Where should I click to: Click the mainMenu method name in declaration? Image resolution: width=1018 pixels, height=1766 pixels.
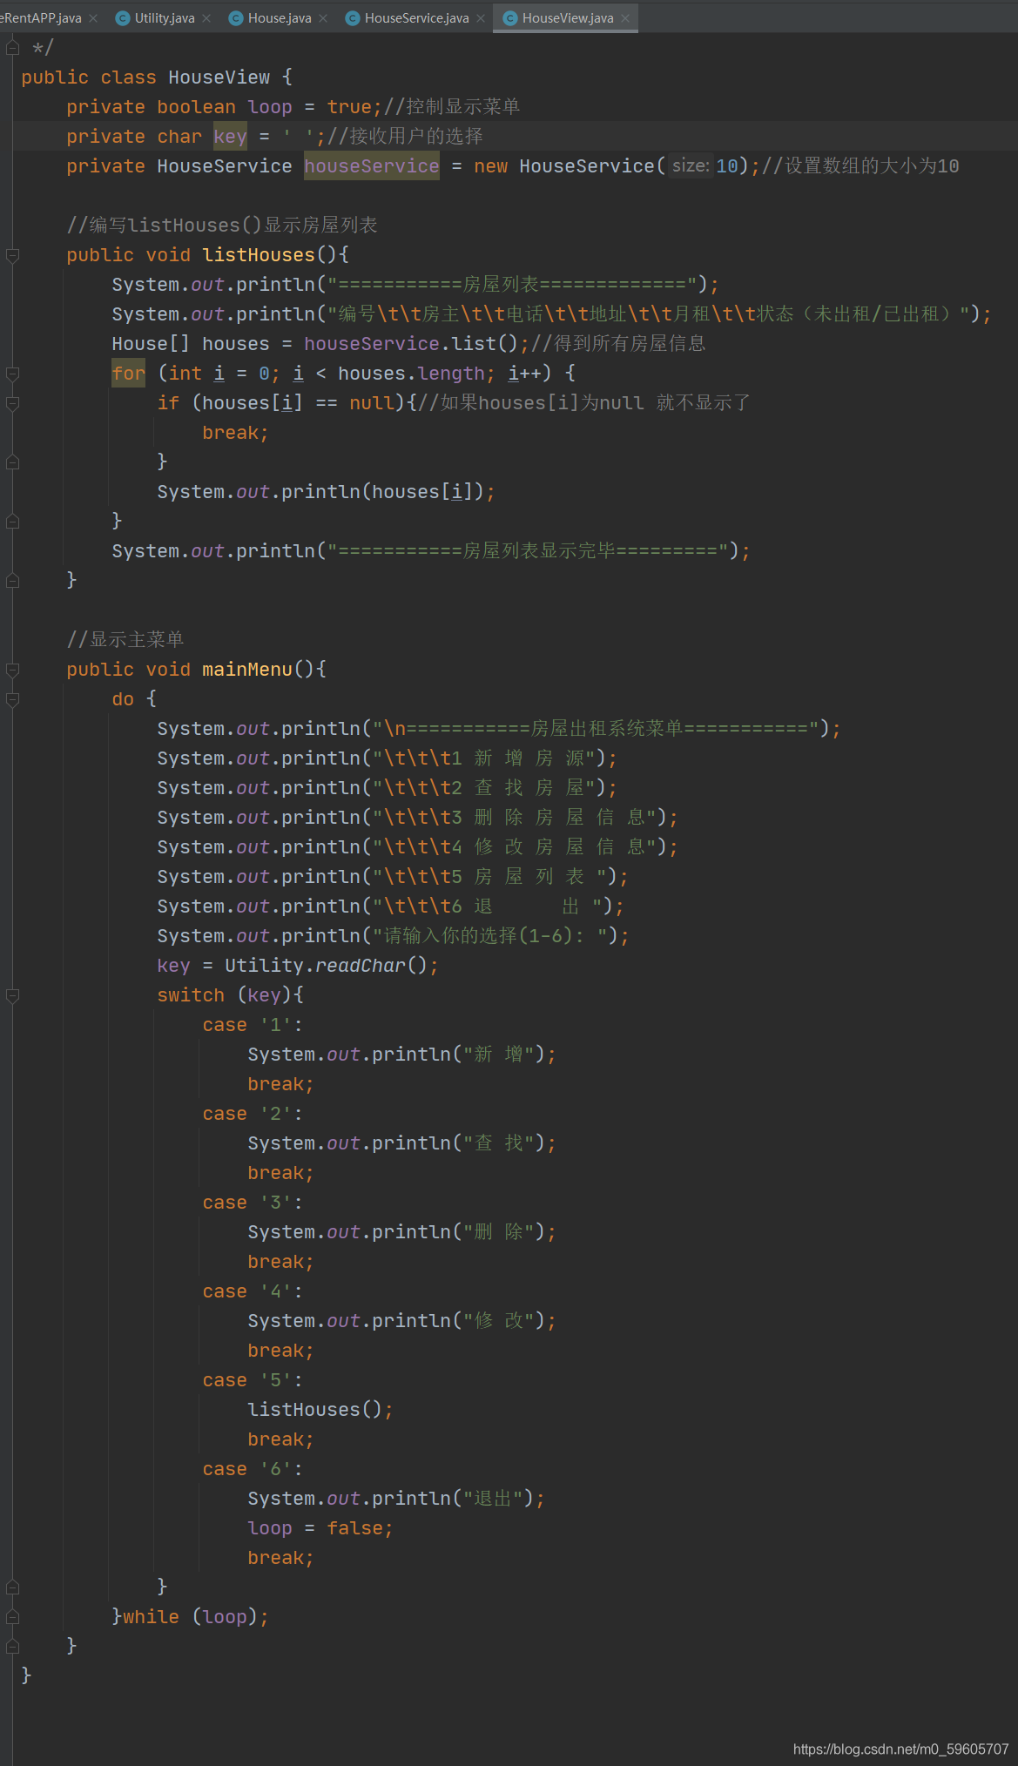click(247, 669)
